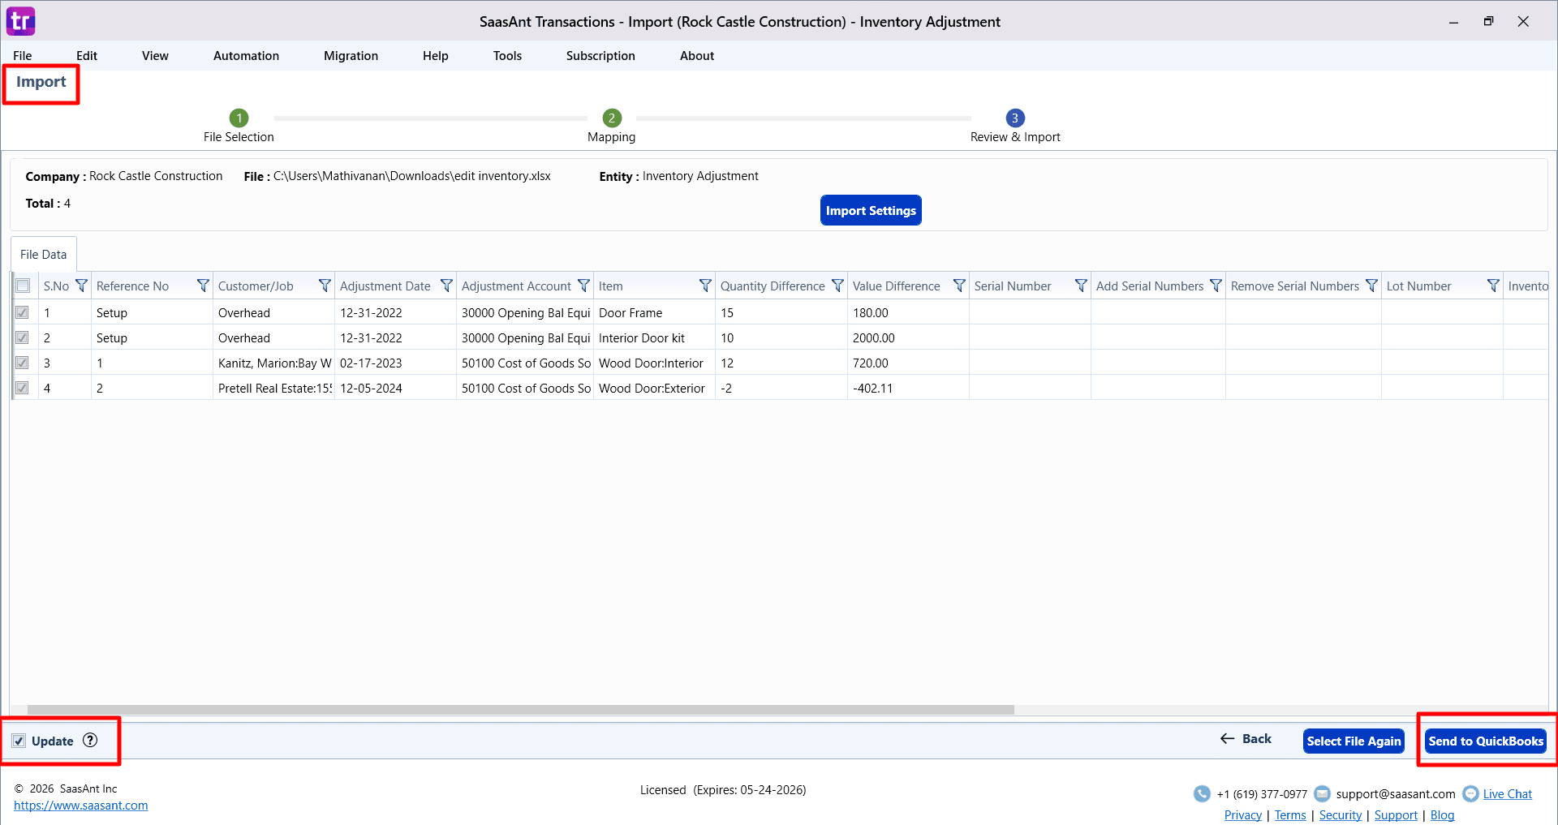Open the Terms link
1558x825 pixels.
click(1290, 815)
